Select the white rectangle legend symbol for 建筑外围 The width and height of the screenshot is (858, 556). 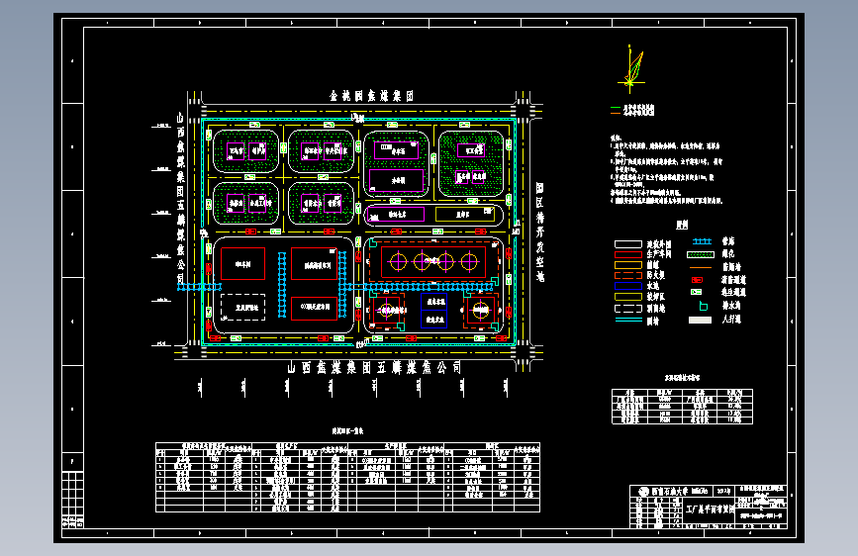628,244
